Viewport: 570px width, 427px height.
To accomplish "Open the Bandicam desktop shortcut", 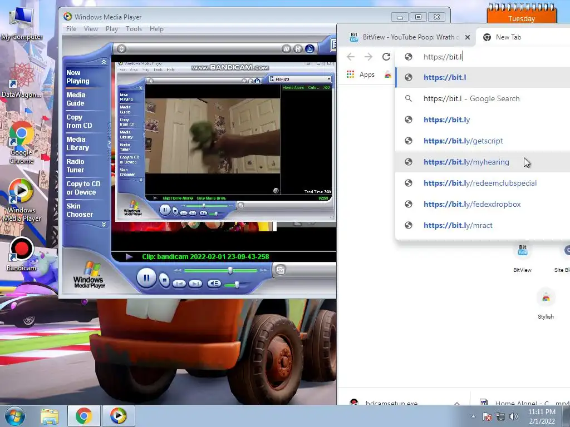I will [21, 254].
